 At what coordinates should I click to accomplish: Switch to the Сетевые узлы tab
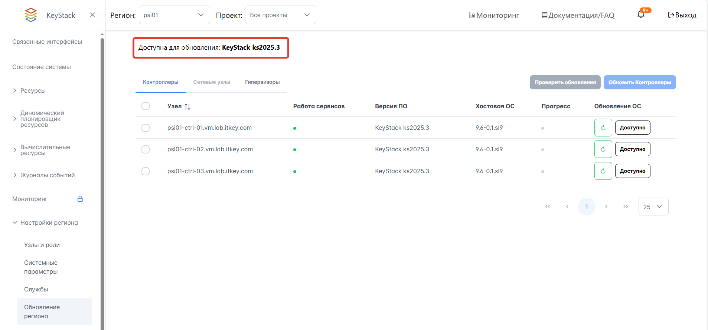[x=212, y=82]
